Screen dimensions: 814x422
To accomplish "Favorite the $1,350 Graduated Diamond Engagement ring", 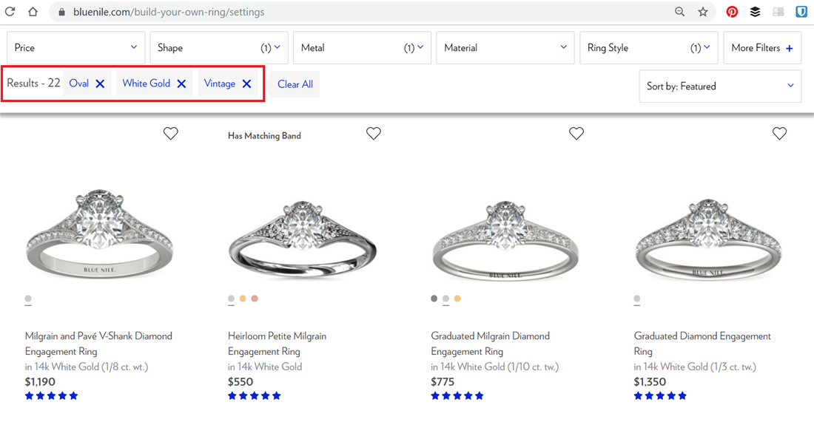I will click(779, 133).
